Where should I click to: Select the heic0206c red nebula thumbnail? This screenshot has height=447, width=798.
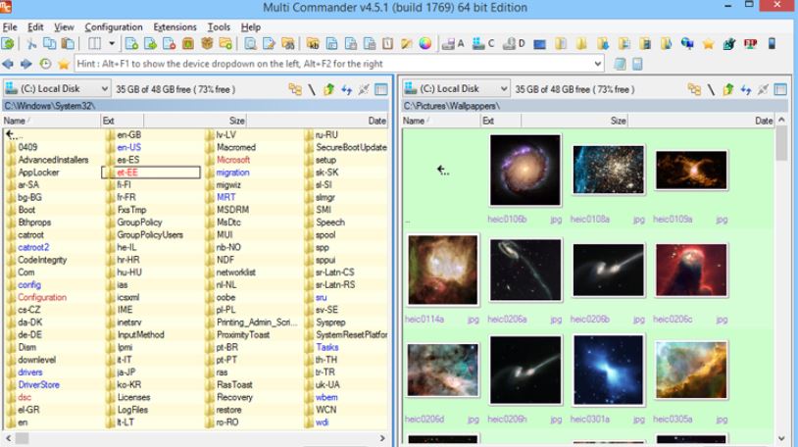pyautogui.click(x=691, y=270)
